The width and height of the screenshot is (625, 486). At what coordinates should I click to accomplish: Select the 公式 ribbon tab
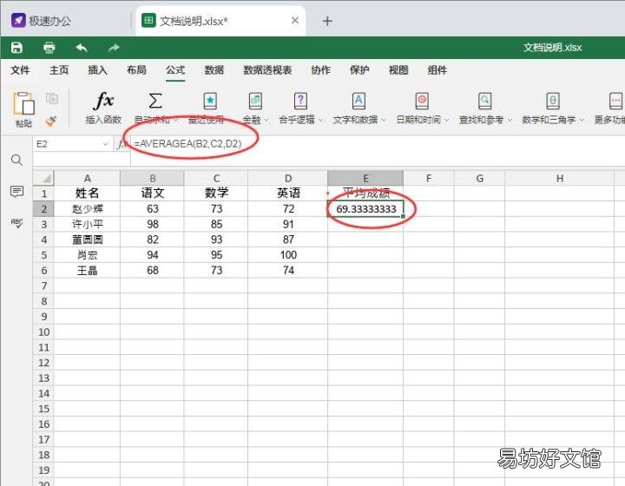coord(175,70)
